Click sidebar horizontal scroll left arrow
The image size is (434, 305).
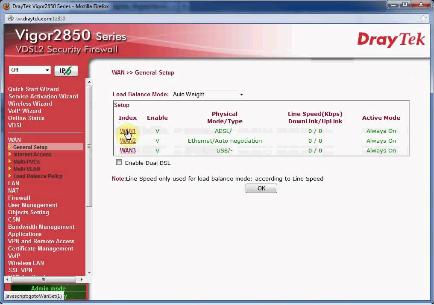[7, 279]
